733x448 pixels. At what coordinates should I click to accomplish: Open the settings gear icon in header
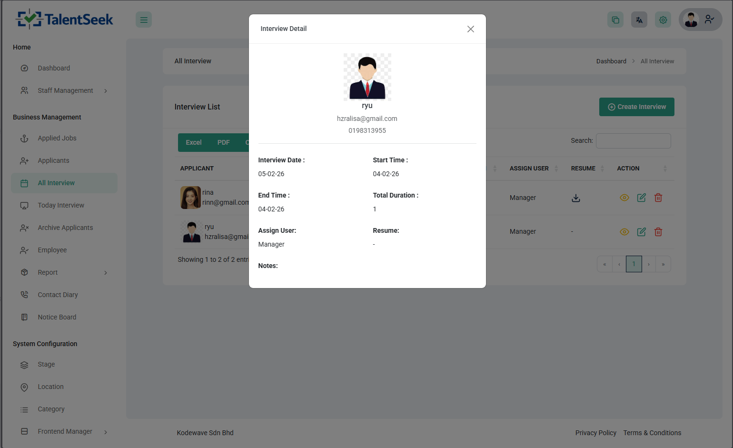click(663, 20)
